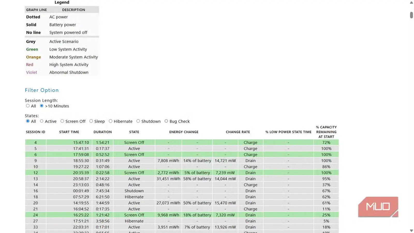The width and height of the screenshot is (414, 233).
Task: Click the Dotted legend entry
Action: (33, 17)
